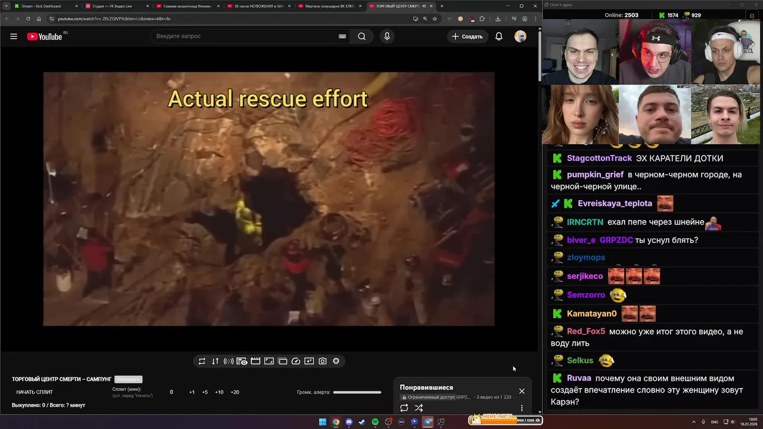
Task: Toggle playlist loop in Понравившиеся panel
Action: (404, 408)
